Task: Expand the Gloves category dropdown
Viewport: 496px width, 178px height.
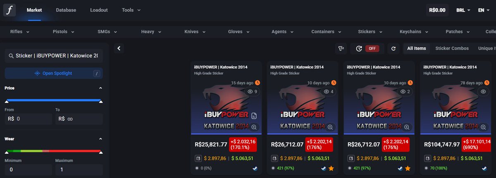Action: coord(239,31)
